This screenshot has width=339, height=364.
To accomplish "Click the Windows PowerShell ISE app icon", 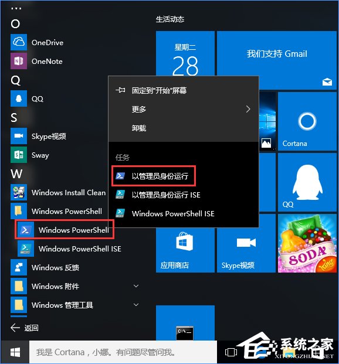I will pos(26,249).
